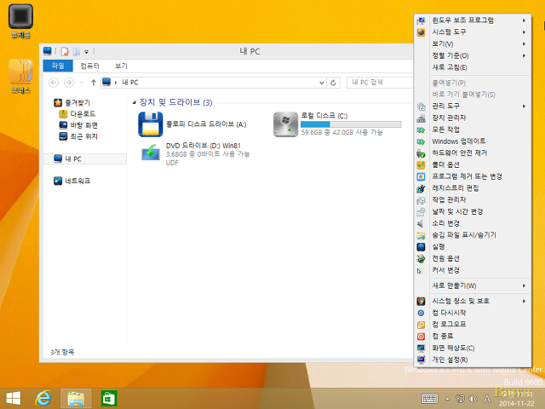
Task: Expand the address bar history dropdown
Action: click(x=322, y=83)
